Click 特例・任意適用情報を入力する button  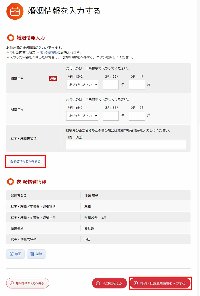(160, 283)
